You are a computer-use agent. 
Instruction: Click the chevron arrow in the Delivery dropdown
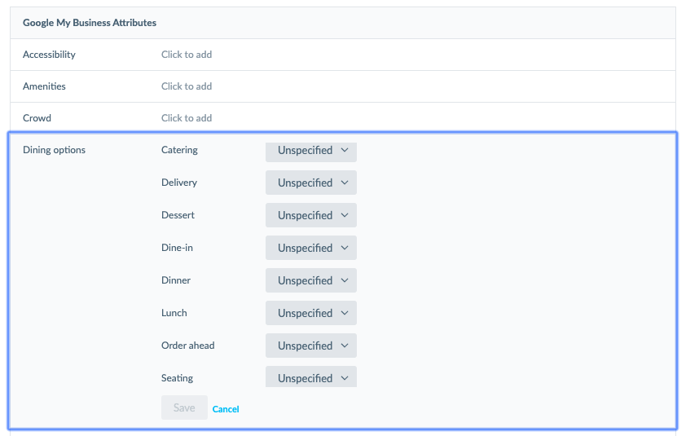[x=344, y=183]
